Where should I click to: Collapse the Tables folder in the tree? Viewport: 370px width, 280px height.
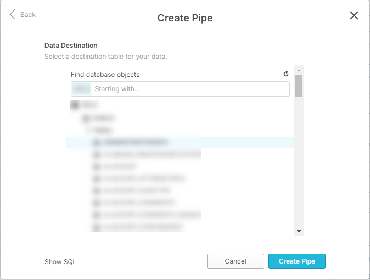click(88, 130)
